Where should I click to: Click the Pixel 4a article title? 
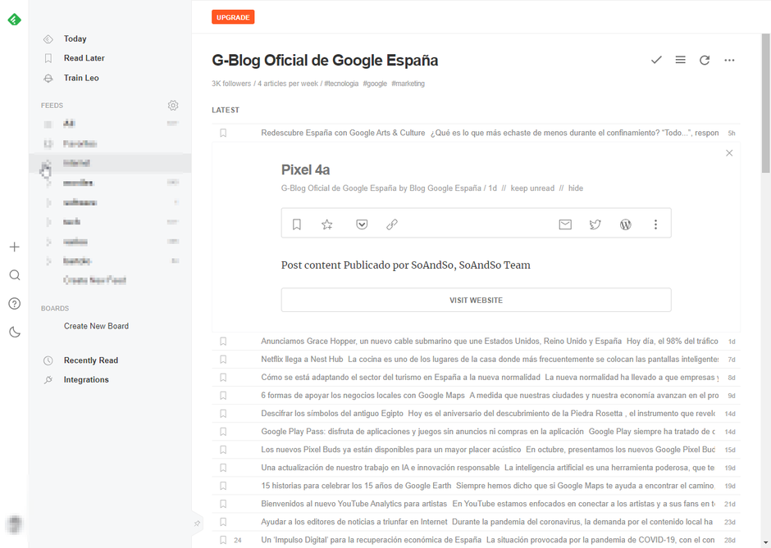305,170
